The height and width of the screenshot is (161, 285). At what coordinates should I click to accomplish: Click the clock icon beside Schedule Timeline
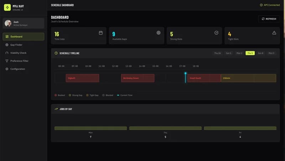(56, 53)
